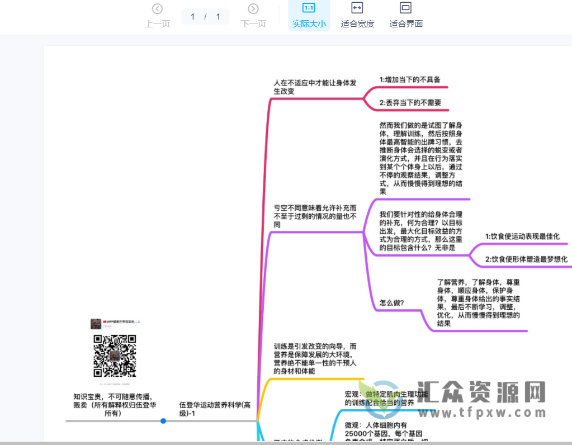
Task: Click the QR code image
Action: (115, 356)
